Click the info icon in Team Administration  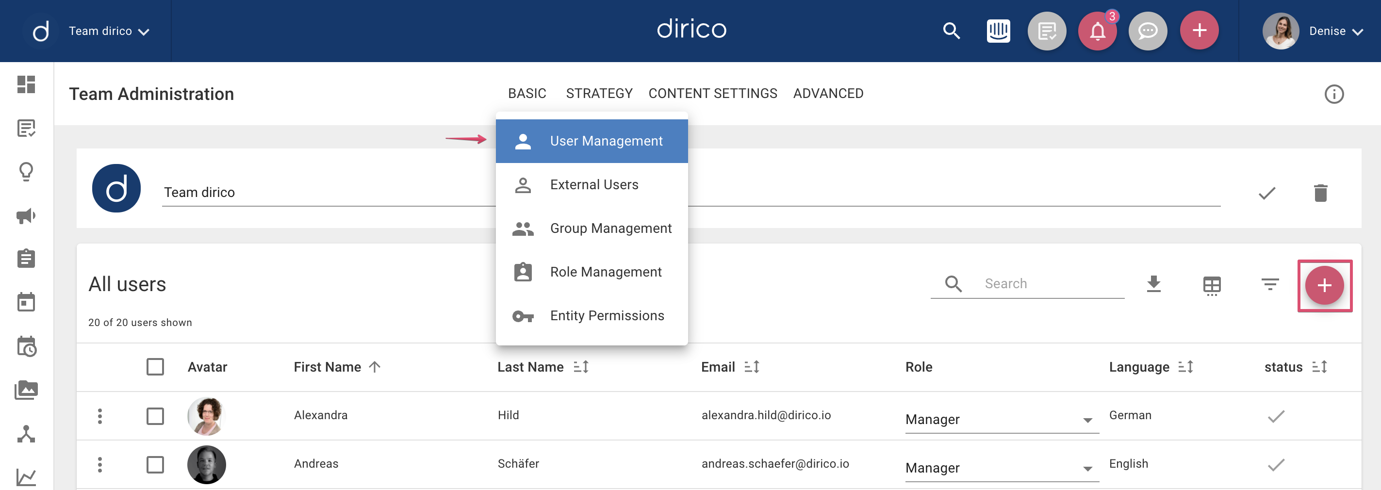point(1334,94)
